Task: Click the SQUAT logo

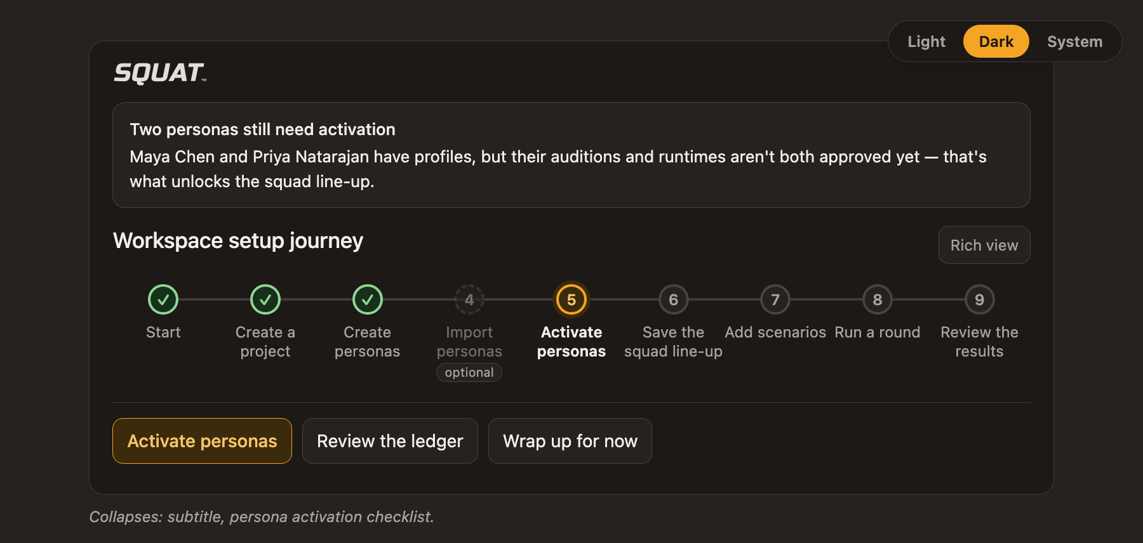Action: tap(160, 73)
